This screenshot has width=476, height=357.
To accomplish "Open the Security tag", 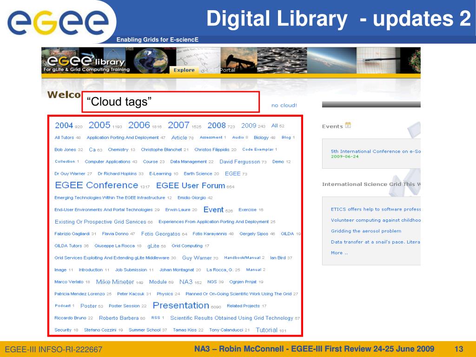I will 63,330.
